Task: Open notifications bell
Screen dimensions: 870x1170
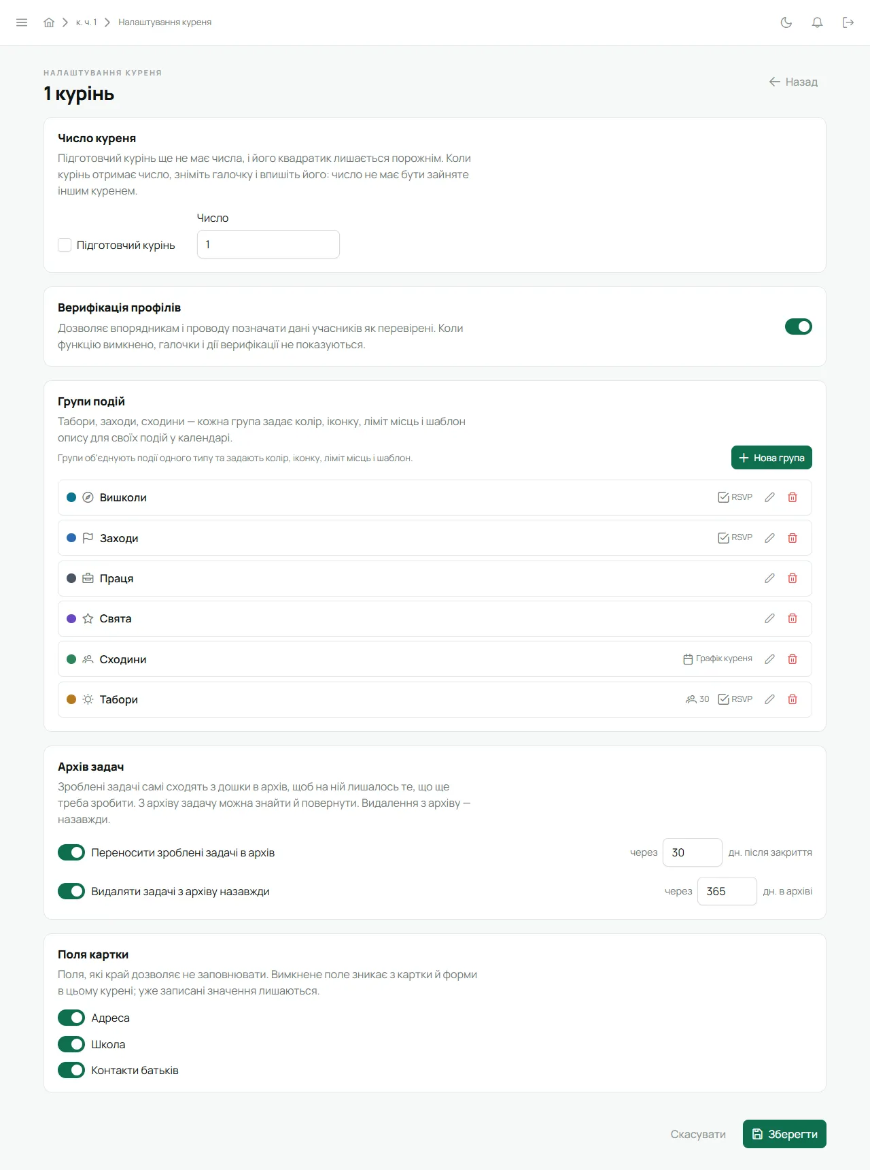Action: click(x=818, y=22)
